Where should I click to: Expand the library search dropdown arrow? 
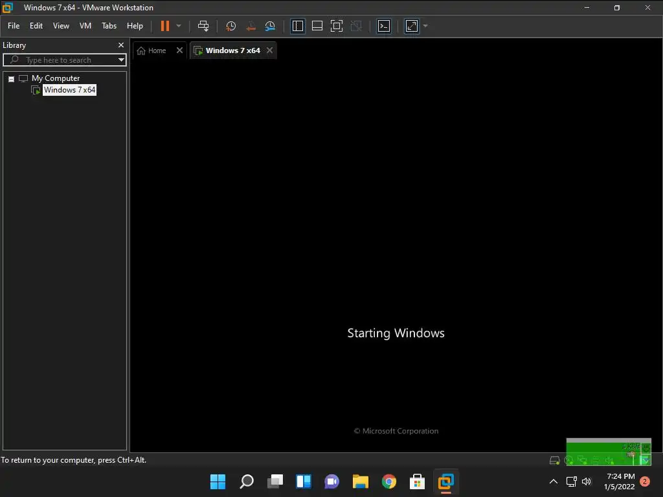point(121,60)
